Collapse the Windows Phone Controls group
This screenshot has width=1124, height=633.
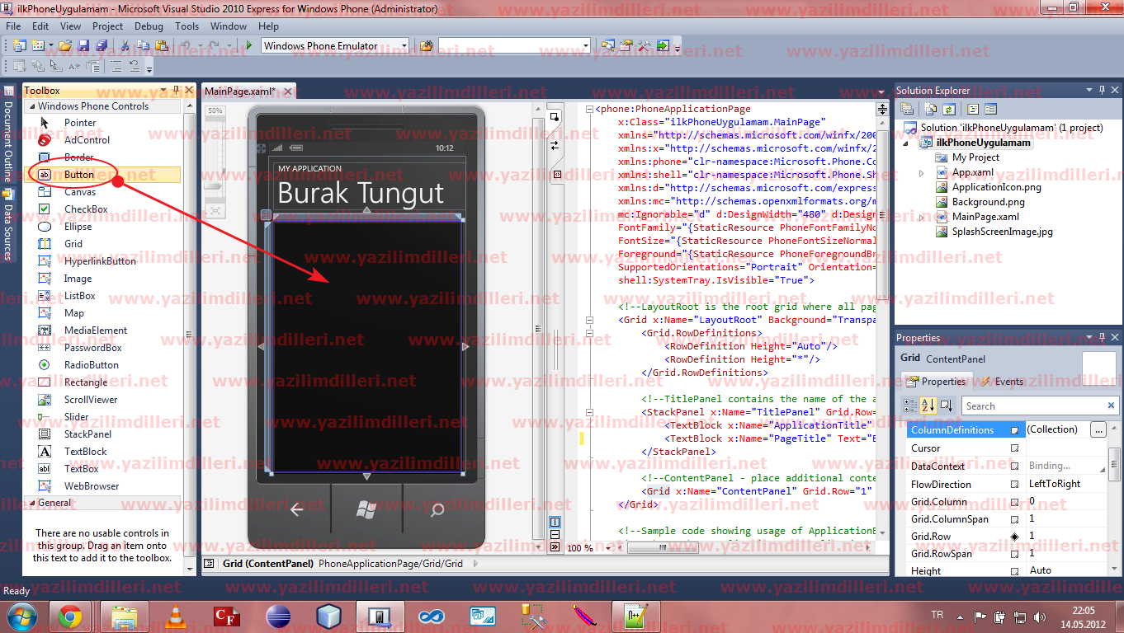tap(31, 106)
